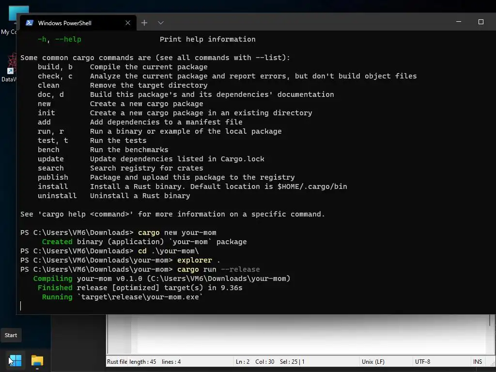Click the PowerShell icon in the tab

point(30,23)
